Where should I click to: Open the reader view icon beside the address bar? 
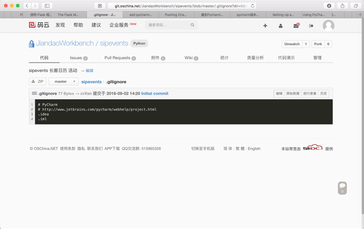100,6
